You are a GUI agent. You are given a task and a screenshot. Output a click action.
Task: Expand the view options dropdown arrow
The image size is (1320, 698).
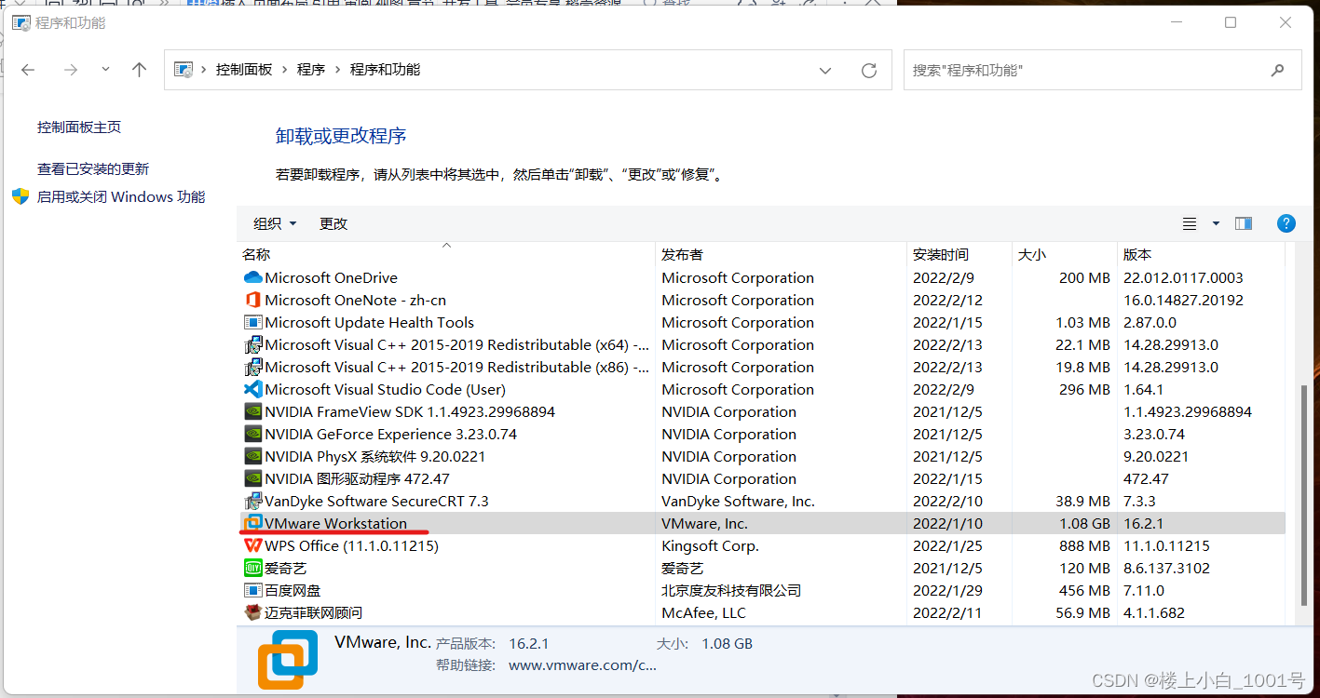click(x=1216, y=223)
